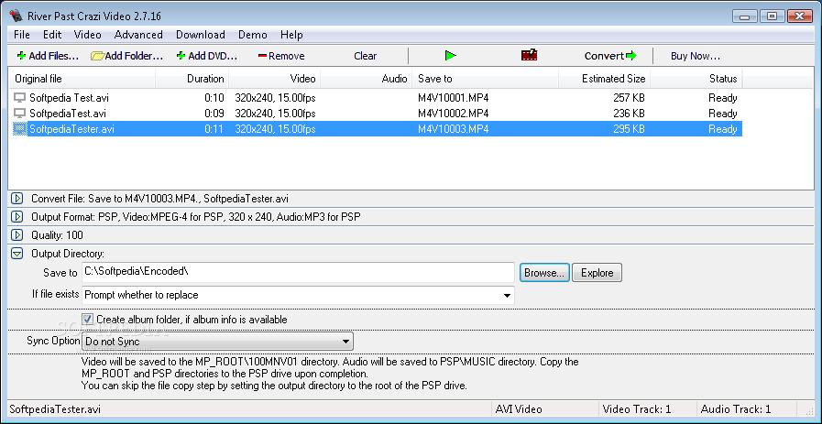
Task: Click Audio Track: 1 in the status bar
Action: [x=736, y=408]
